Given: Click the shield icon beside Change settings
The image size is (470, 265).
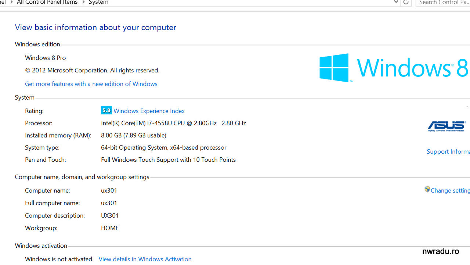Looking at the screenshot, I should pos(427,190).
